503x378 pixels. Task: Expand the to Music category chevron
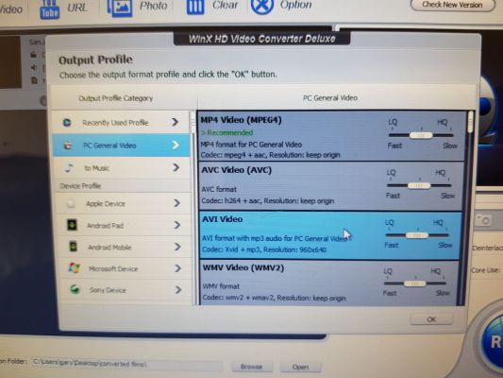point(176,167)
